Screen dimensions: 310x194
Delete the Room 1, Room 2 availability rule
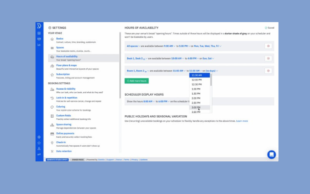tap(268, 71)
